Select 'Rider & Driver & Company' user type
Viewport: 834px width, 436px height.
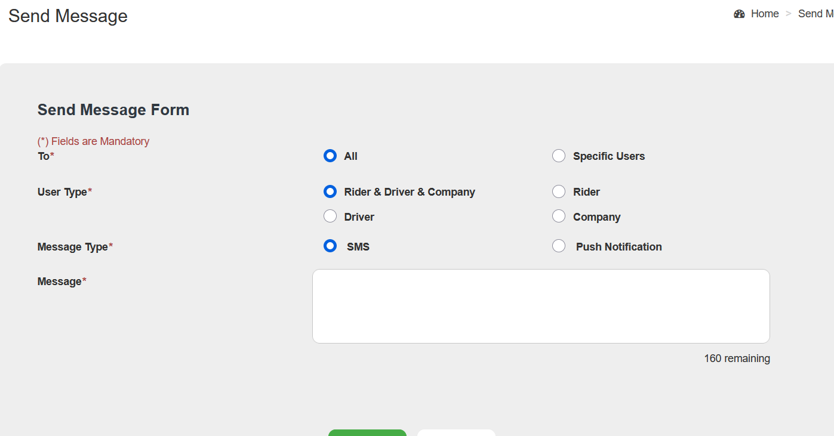(330, 191)
